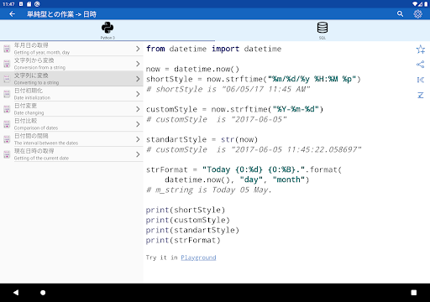This screenshot has height=302, width=430.
Task: Open the Playground link
Action: tap(198, 258)
